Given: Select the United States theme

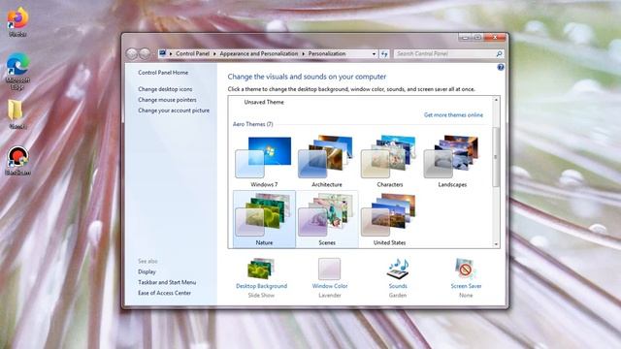Looking at the screenshot, I should tap(390, 219).
